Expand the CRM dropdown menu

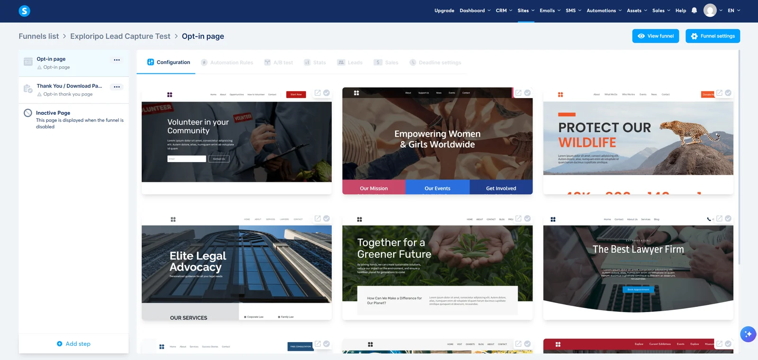point(504,10)
